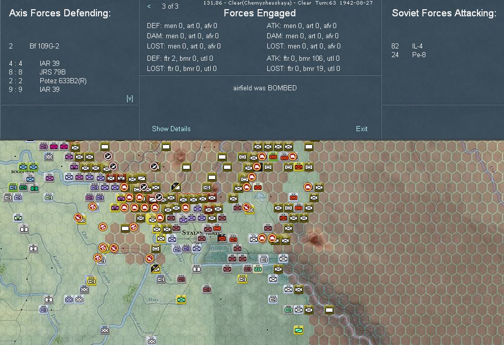This screenshot has width=504, height=345.
Task: Click the Bf 109G-2 fighter entry
Action: coord(44,46)
